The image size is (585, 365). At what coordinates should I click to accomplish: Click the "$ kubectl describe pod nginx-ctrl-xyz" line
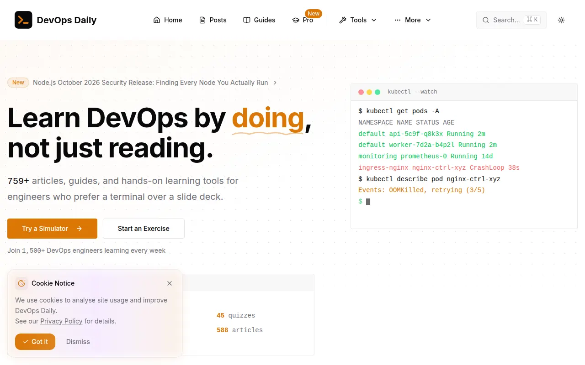(x=429, y=179)
